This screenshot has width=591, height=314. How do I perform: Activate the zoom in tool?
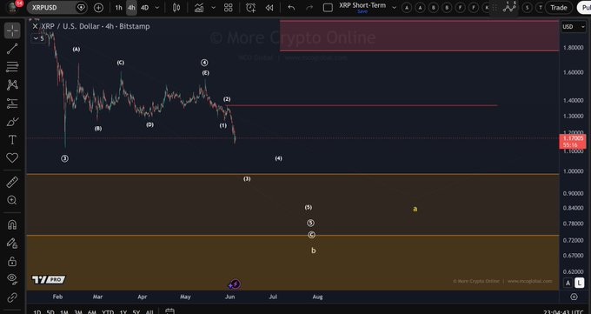12,200
